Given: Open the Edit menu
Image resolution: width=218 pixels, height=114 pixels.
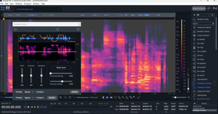Looking at the screenshot, I should pos(7,4).
